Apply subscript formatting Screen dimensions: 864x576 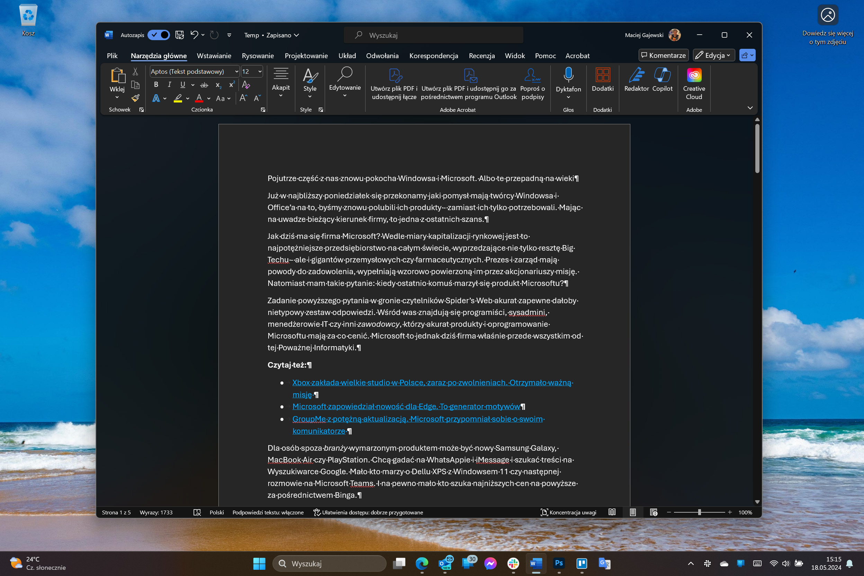coord(218,85)
